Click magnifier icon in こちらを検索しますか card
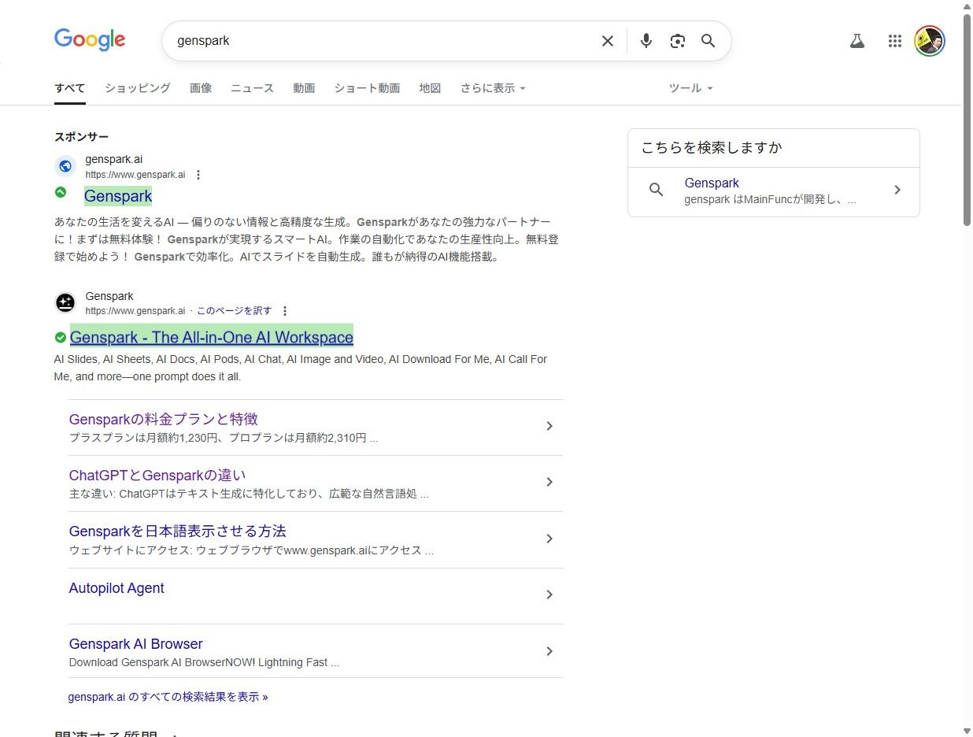The height and width of the screenshot is (737, 973). [656, 190]
